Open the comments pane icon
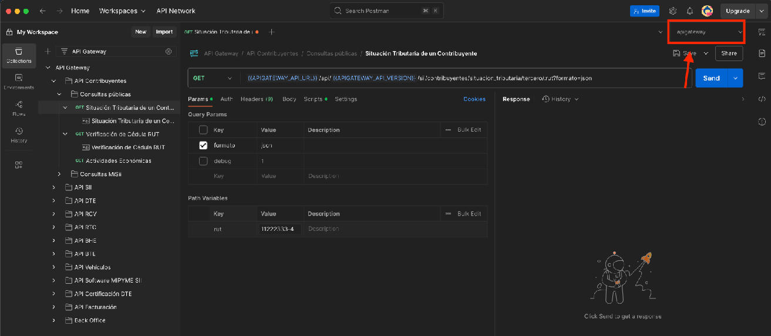The image size is (771, 336). click(x=762, y=76)
